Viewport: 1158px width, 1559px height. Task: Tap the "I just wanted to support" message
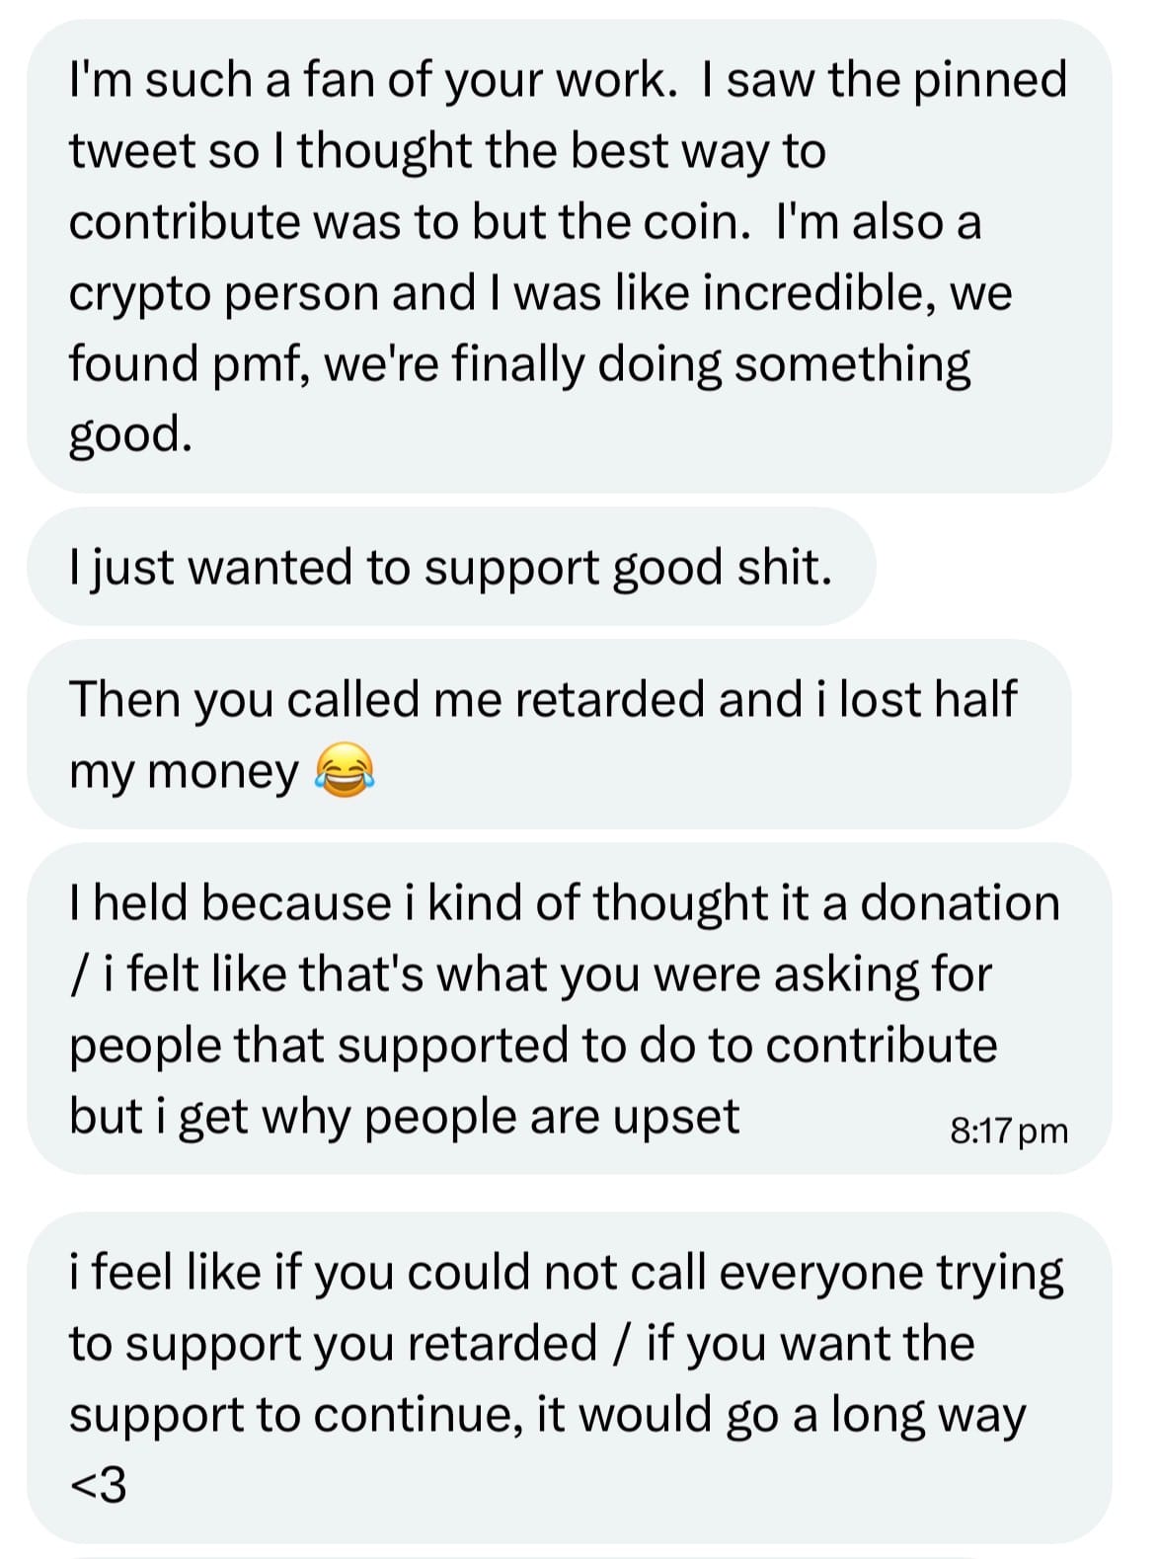tap(450, 568)
